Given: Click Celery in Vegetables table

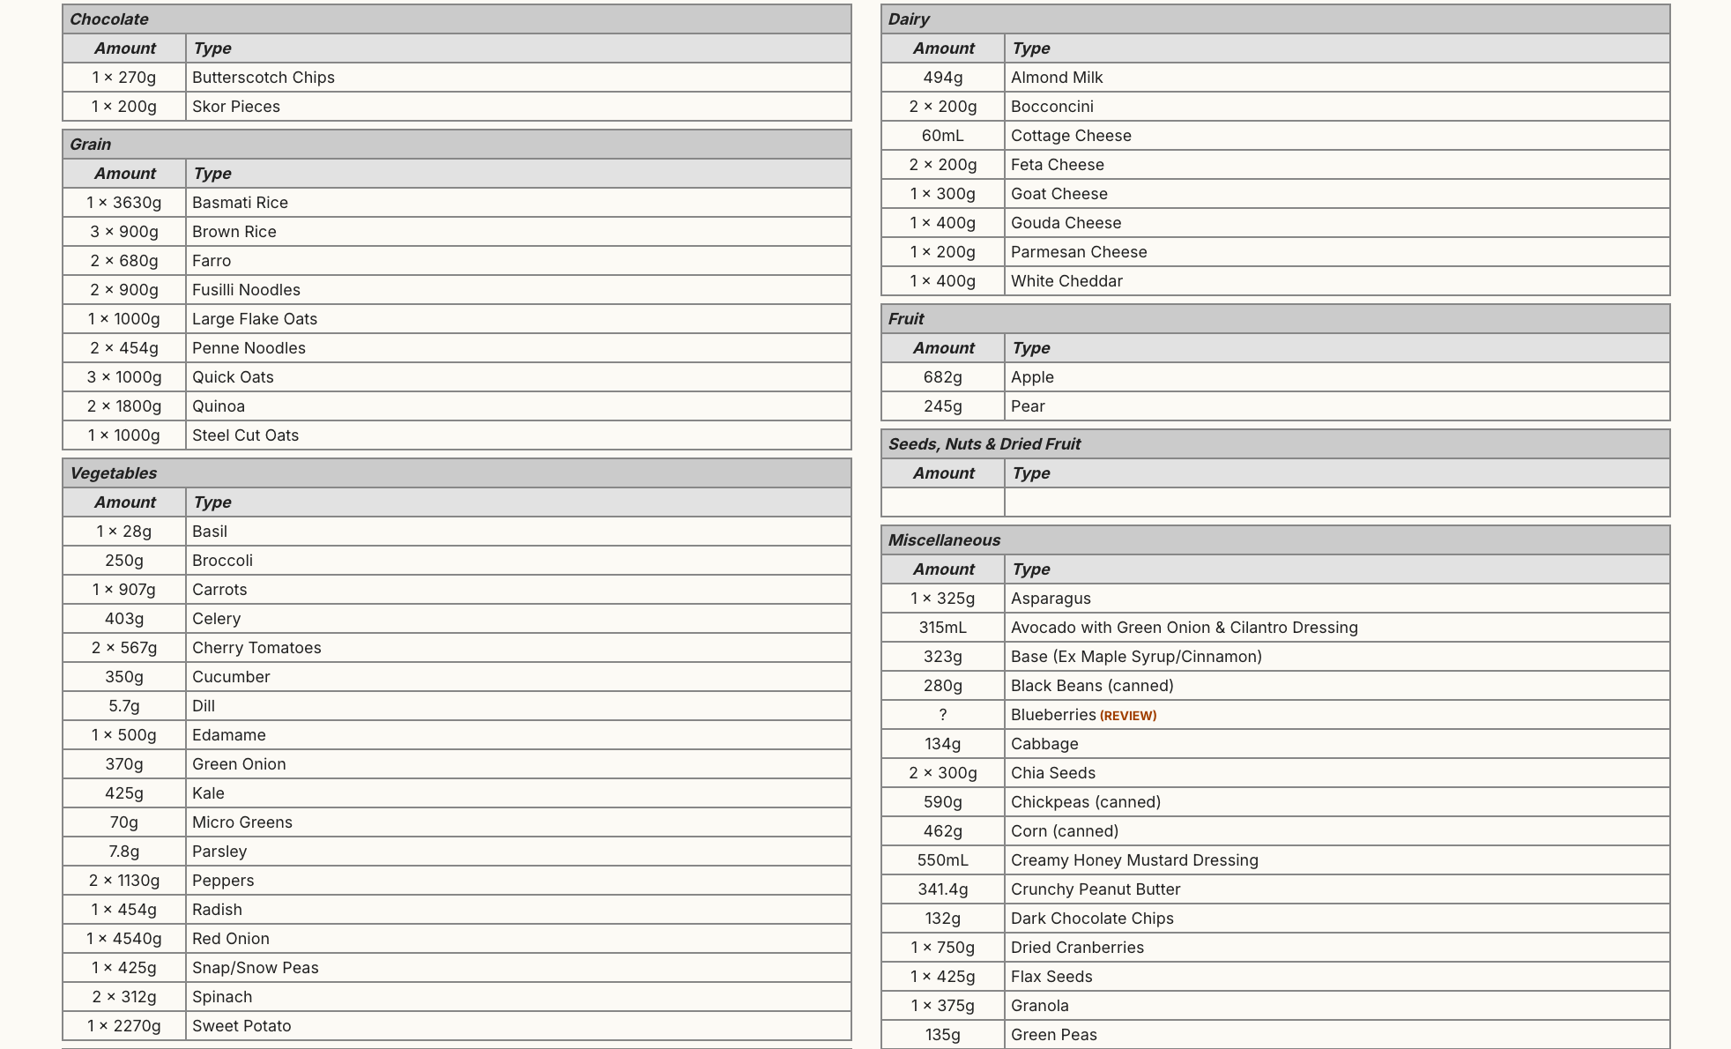Looking at the screenshot, I should click(x=457, y=619).
